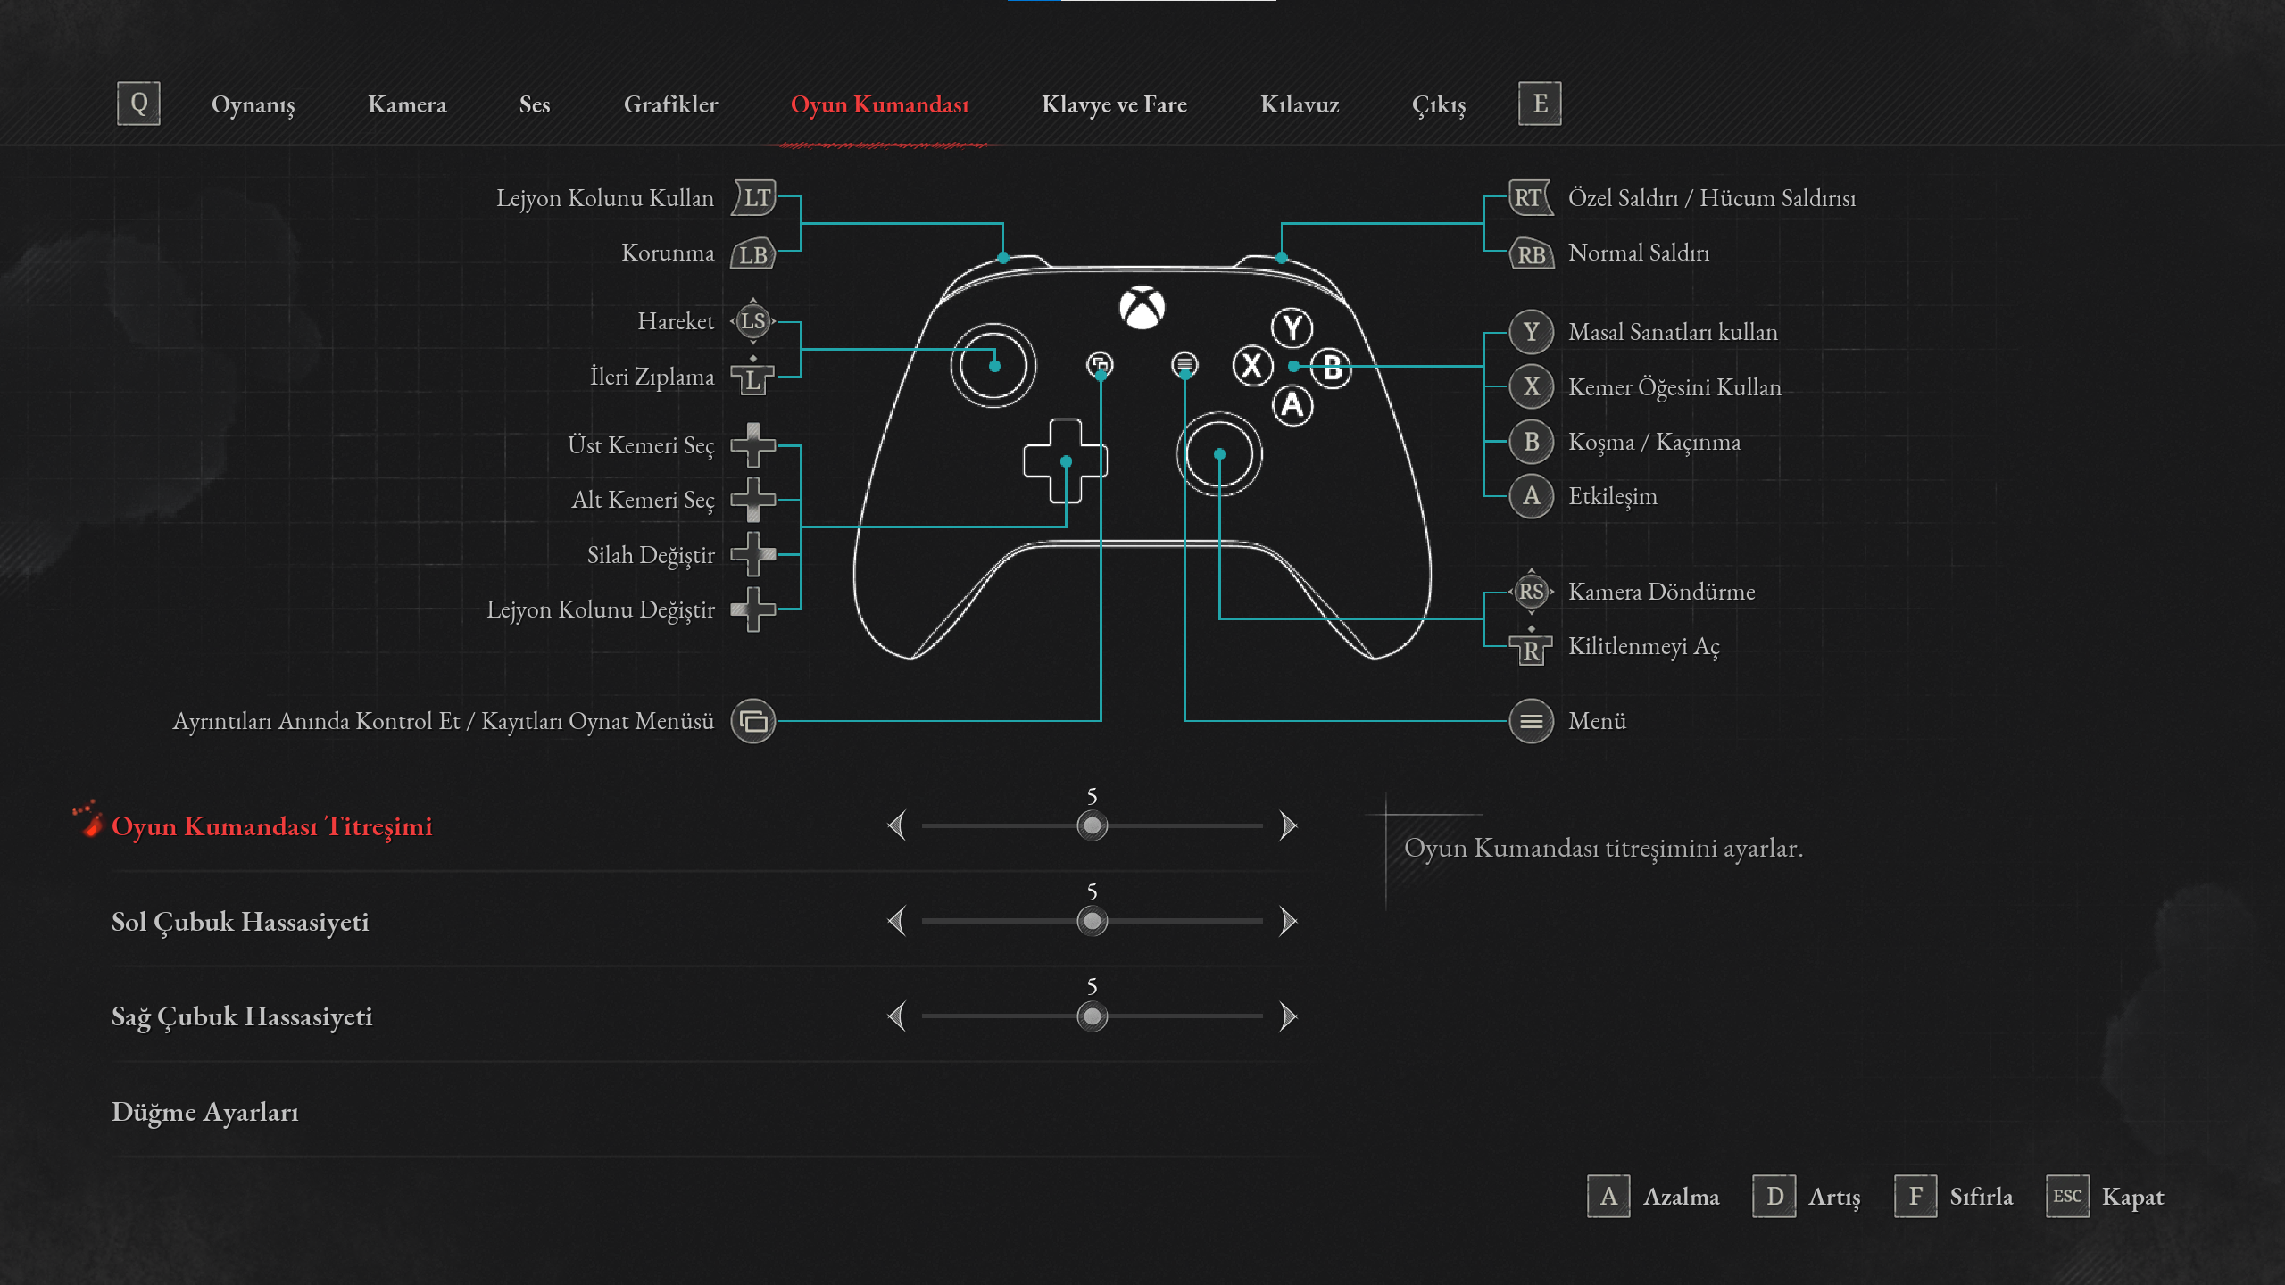Click the RB bumper icon

(x=1531, y=253)
